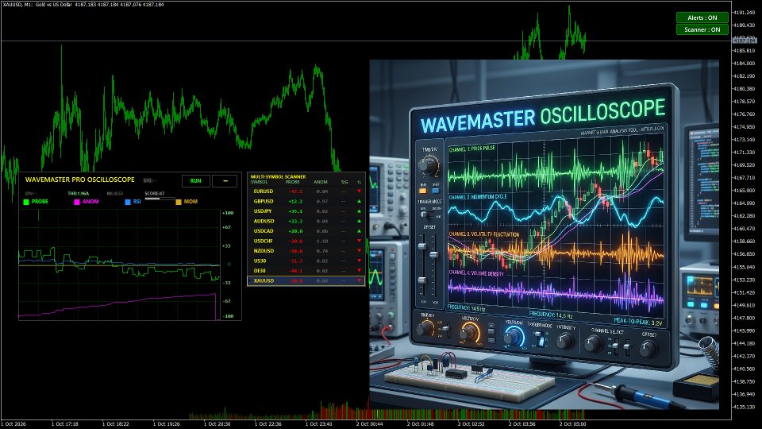Select USDJPY in the scanner list

[x=263, y=211]
